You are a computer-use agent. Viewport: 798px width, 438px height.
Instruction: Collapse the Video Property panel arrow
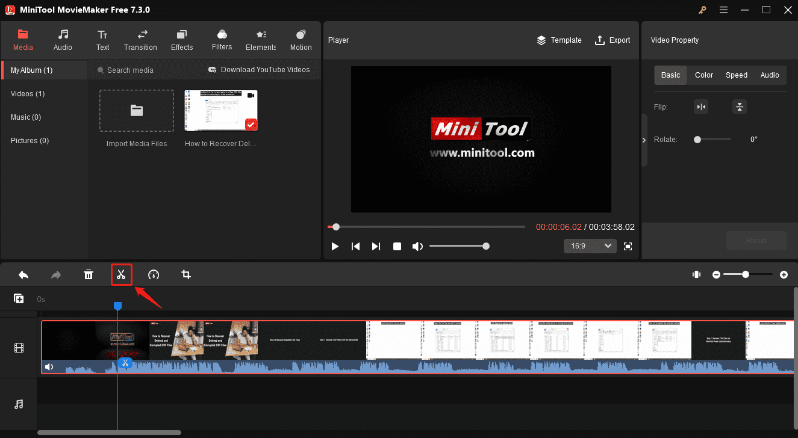(x=644, y=140)
